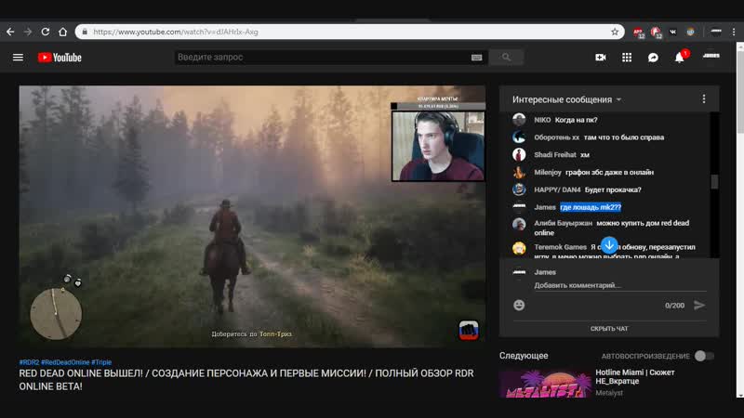744x418 pixels.
Task: Click NIKO's avatar in chat
Action: point(519,120)
